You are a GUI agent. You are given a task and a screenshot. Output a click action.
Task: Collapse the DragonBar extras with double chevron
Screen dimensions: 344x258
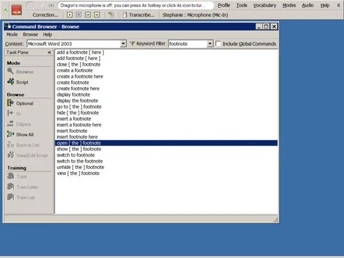(x=338, y=5)
